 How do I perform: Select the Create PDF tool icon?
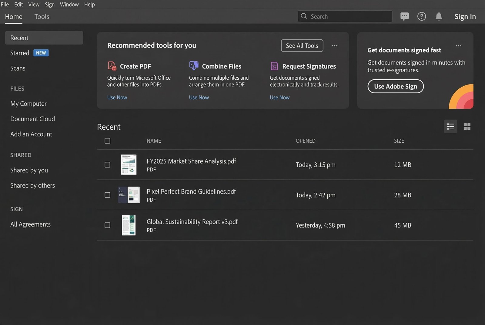click(x=112, y=66)
